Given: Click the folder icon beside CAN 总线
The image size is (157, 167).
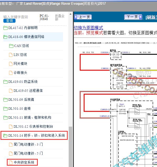Looking at the screenshot, I should pyautogui.click(x=11, y=46).
